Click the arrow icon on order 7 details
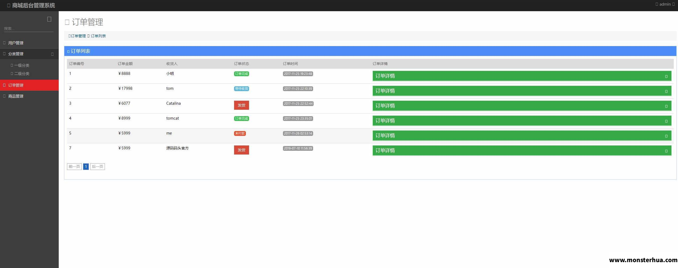This screenshot has width=678, height=268. click(x=666, y=151)
